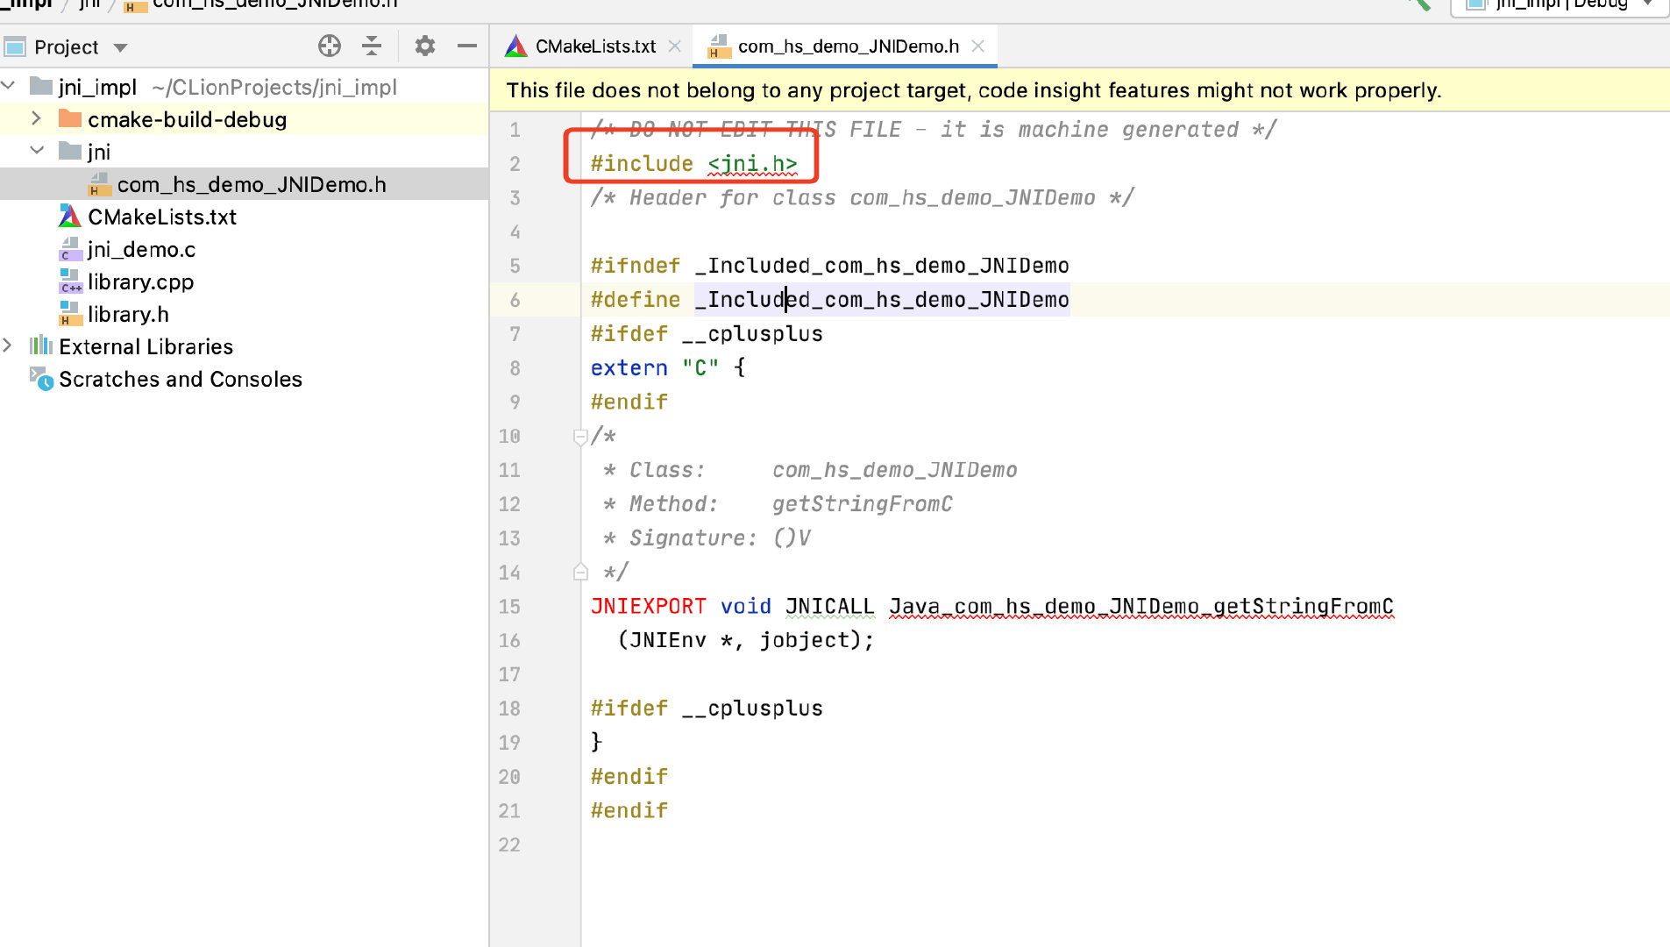
Task: Click jni in the breadcrumb bar
Action: pyautogui.click(x=89, y=4)
